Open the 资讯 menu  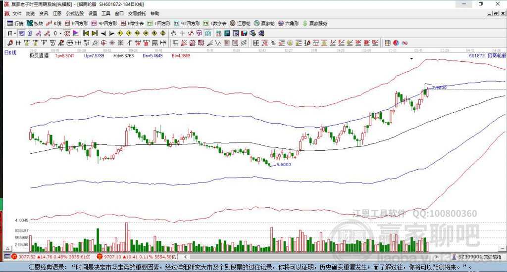tap(44, 13)
